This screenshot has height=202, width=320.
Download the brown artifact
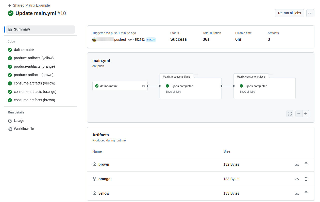[297, 164]
